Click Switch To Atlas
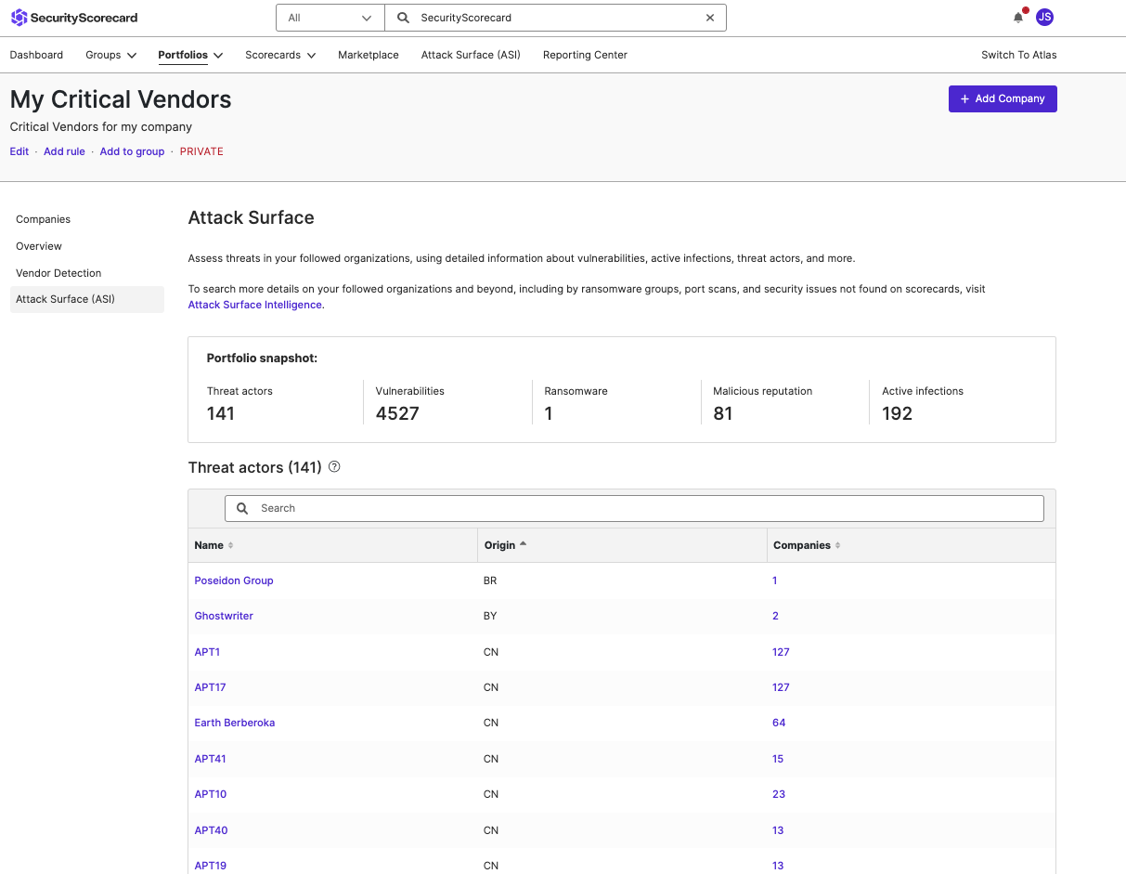Image resolution: width=1126 pixels, height=874 pixels. coord(1019,55)
